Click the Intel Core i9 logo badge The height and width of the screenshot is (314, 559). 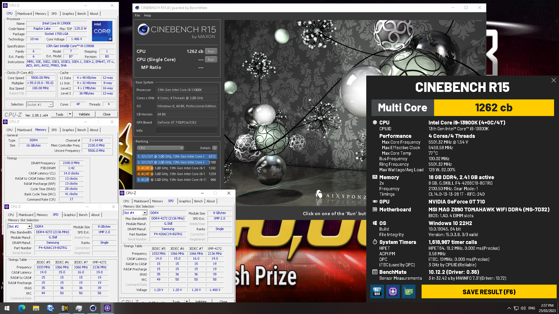102,31
